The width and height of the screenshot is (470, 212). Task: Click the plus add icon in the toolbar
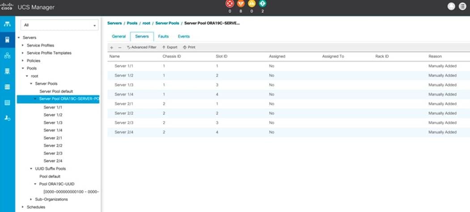point(112,48)
